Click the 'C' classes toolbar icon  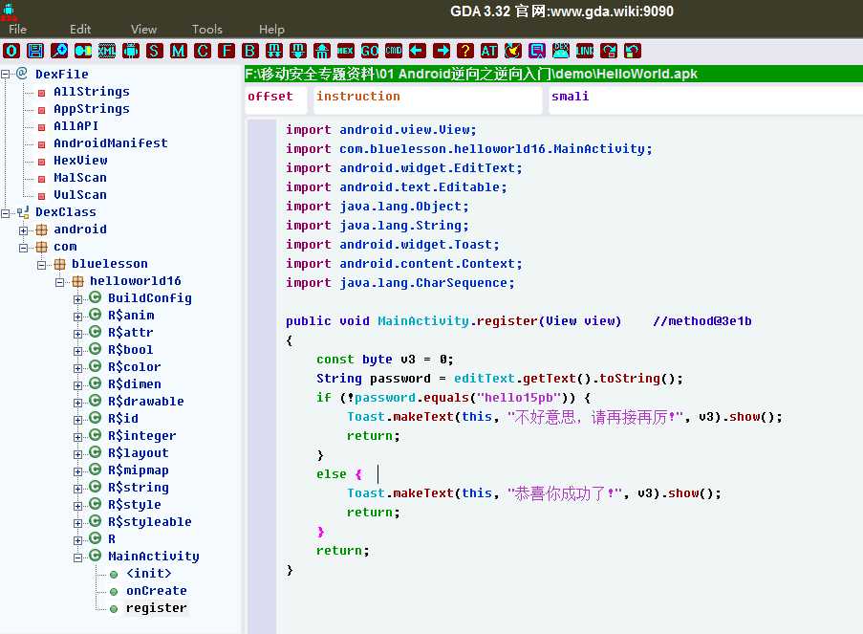[x=203, y=52]
